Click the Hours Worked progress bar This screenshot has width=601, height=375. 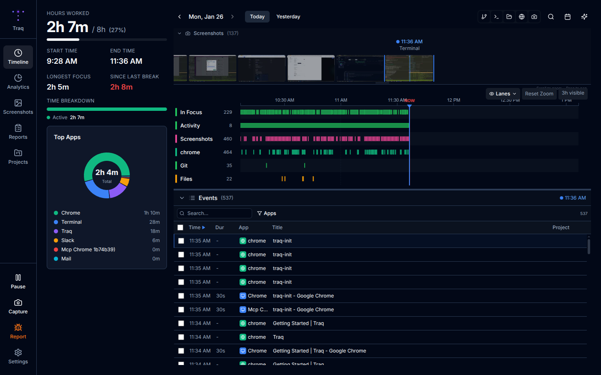(106, 40)
